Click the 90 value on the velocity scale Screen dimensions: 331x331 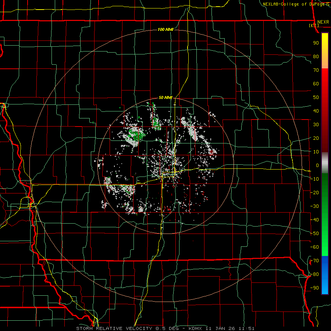(316, 43)
